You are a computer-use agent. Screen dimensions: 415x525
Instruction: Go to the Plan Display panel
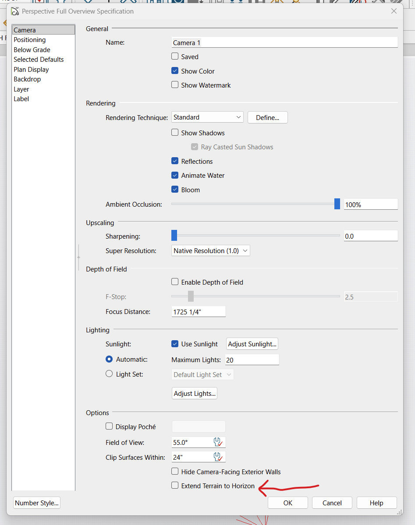coord(31,70)
